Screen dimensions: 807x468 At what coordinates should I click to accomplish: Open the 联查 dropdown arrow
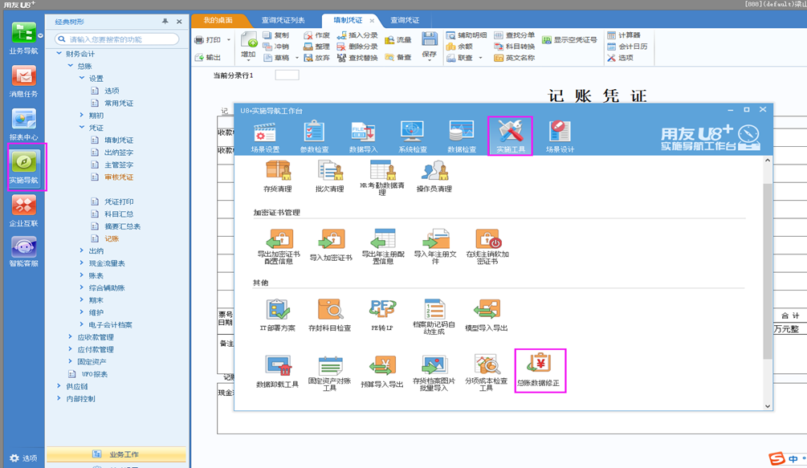click(481, 58)
